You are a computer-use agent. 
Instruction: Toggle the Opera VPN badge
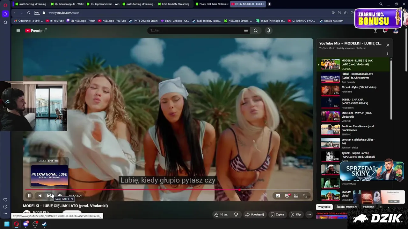(37, 13)
